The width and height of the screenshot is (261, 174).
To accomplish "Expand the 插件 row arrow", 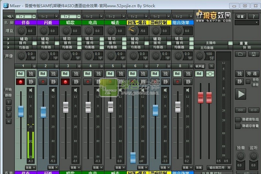I will (x=8, y=43).
